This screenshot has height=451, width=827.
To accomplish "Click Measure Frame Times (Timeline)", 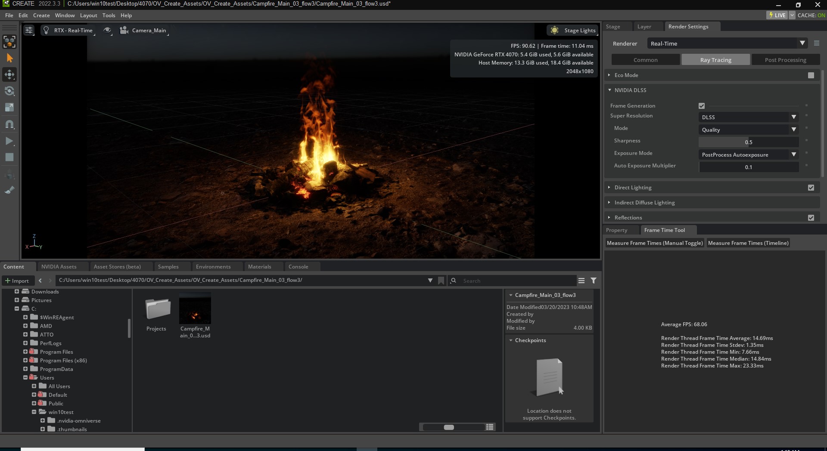I will click(748, 243).
